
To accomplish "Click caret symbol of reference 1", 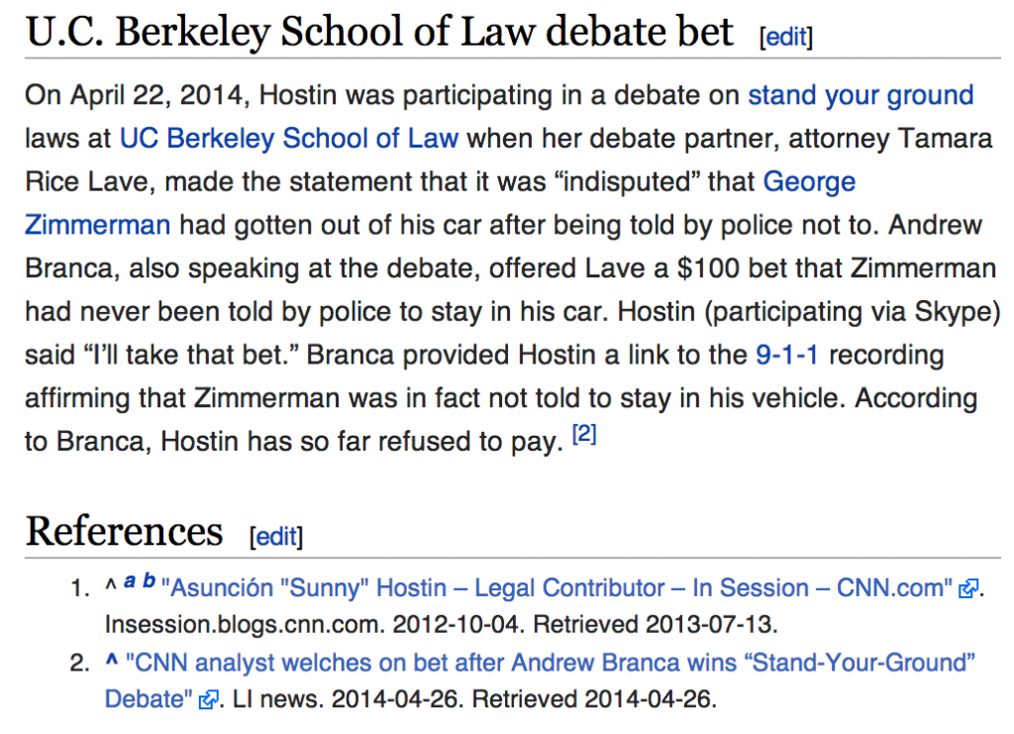I will coord(111,585).
